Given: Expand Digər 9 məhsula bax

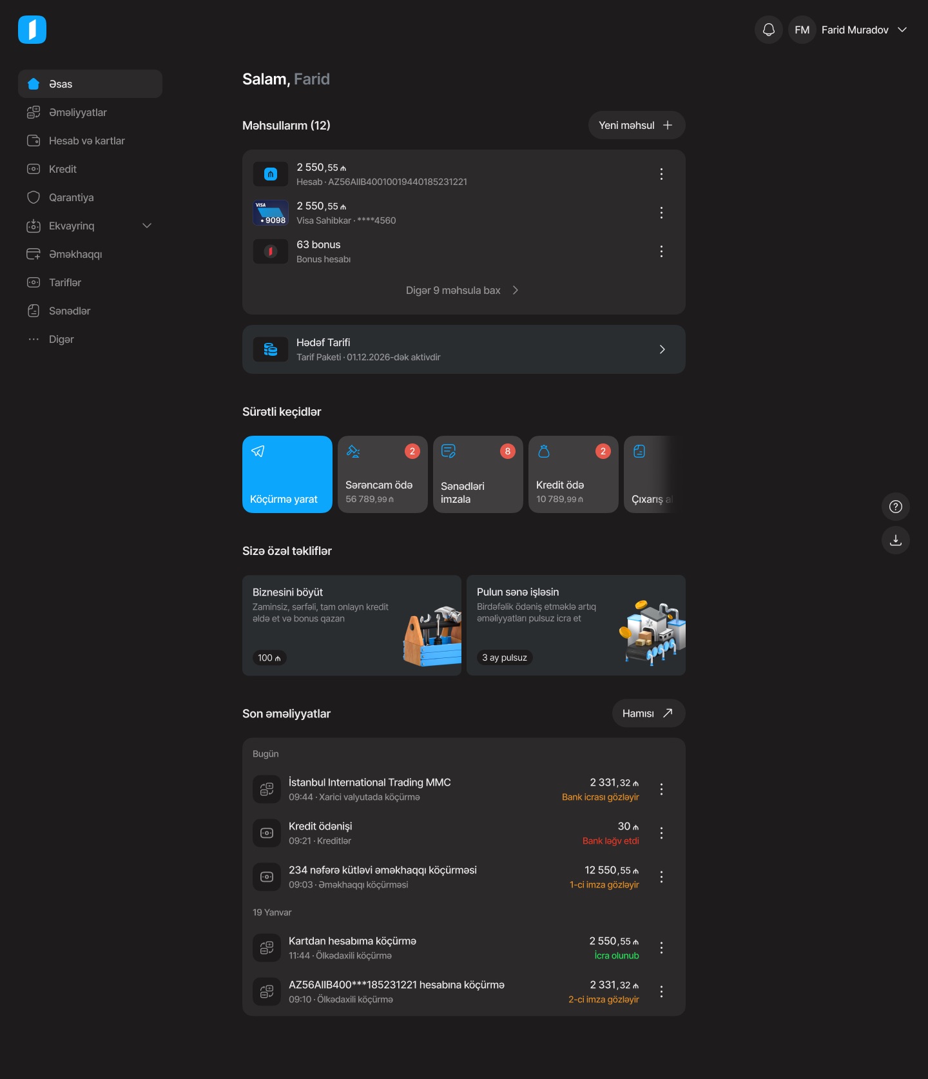Looking at the screenshot, I should pos(463,290).
